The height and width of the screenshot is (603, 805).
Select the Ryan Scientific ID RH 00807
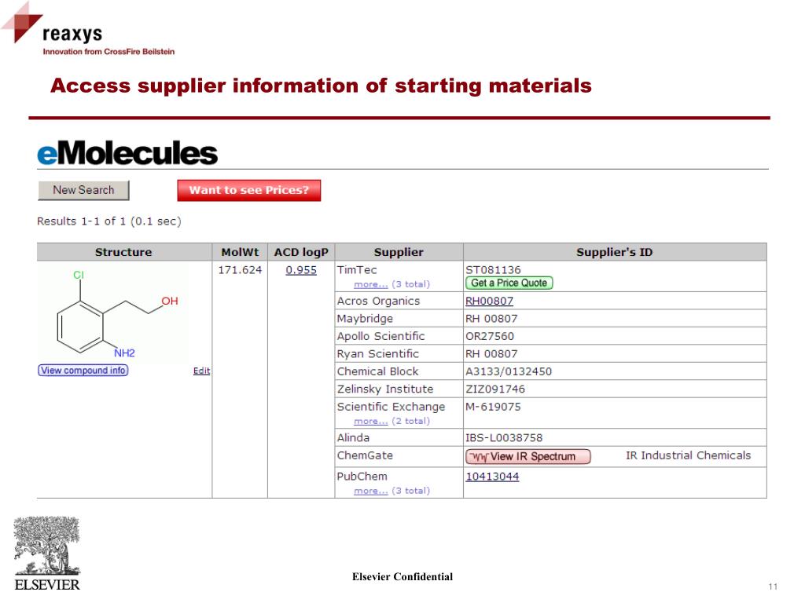[x=491, y=354]
